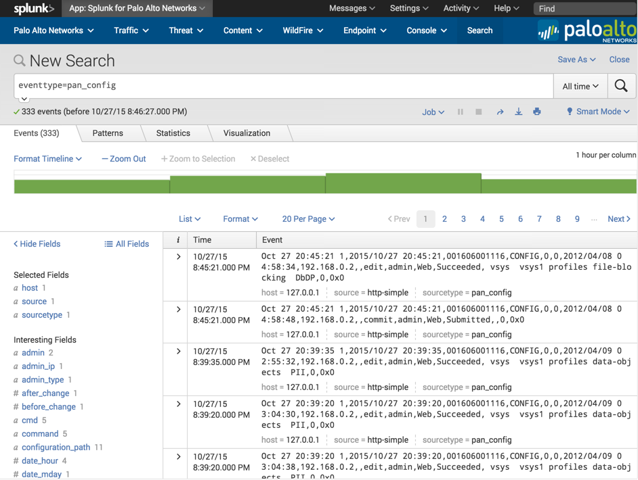Click the export download icon

pos(519,112)
